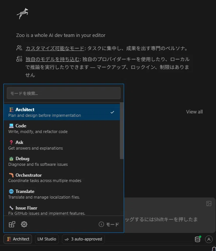Click the checkmark on Architect row
The width and height of the screenshot is (216, 251).
(x=112, y=112)
